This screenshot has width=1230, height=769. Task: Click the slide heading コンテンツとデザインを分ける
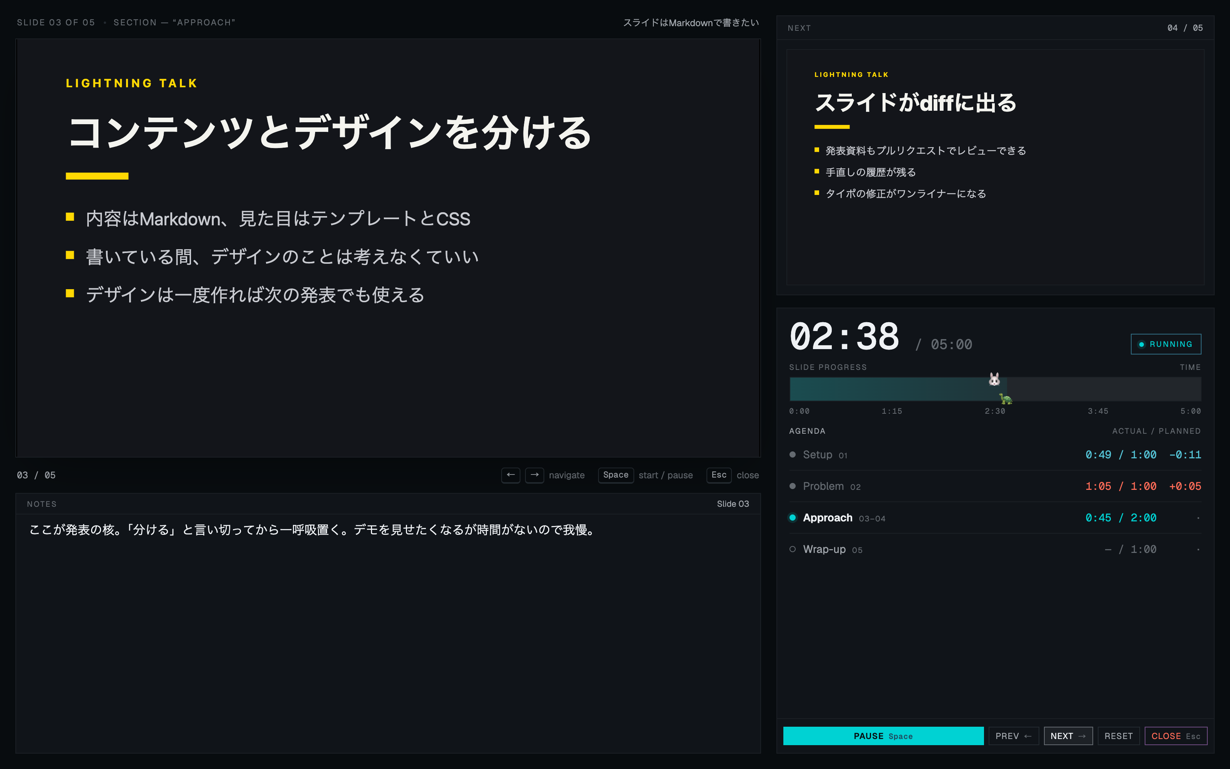(329, 133)
